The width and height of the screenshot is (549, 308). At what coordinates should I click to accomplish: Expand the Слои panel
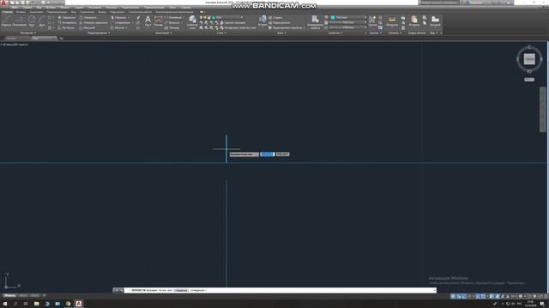coord(221,33)
